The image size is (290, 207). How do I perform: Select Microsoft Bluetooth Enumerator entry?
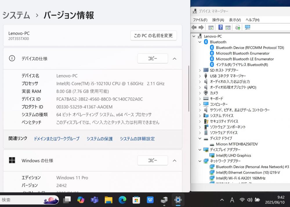(x=243, y=53)
